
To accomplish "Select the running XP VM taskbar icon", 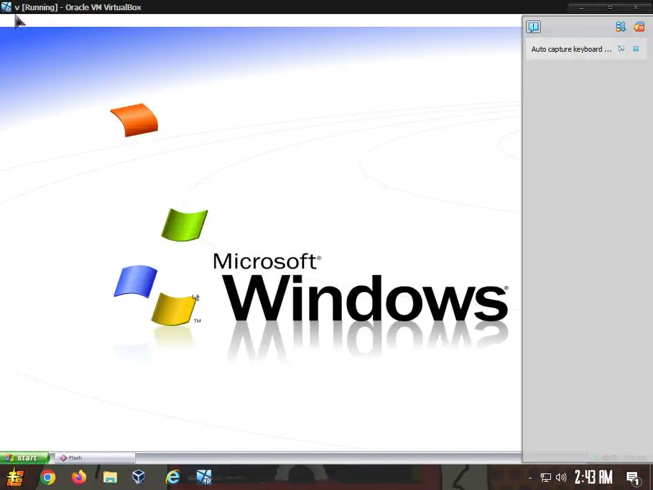I will pos(203,477).
